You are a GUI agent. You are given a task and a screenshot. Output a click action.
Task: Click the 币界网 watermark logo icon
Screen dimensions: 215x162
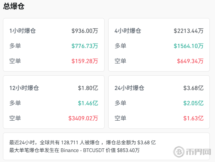point(179,152)
